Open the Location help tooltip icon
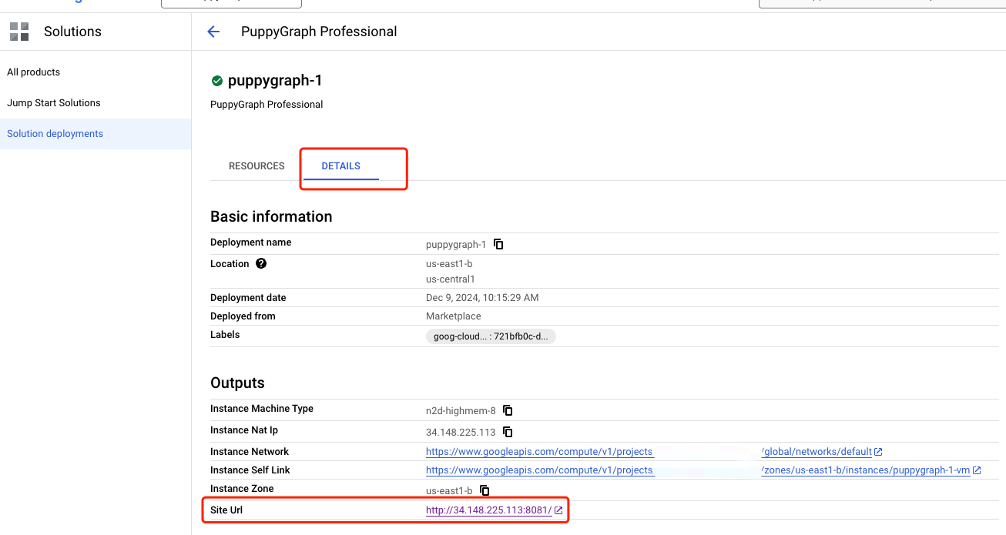 click(261, 263)
